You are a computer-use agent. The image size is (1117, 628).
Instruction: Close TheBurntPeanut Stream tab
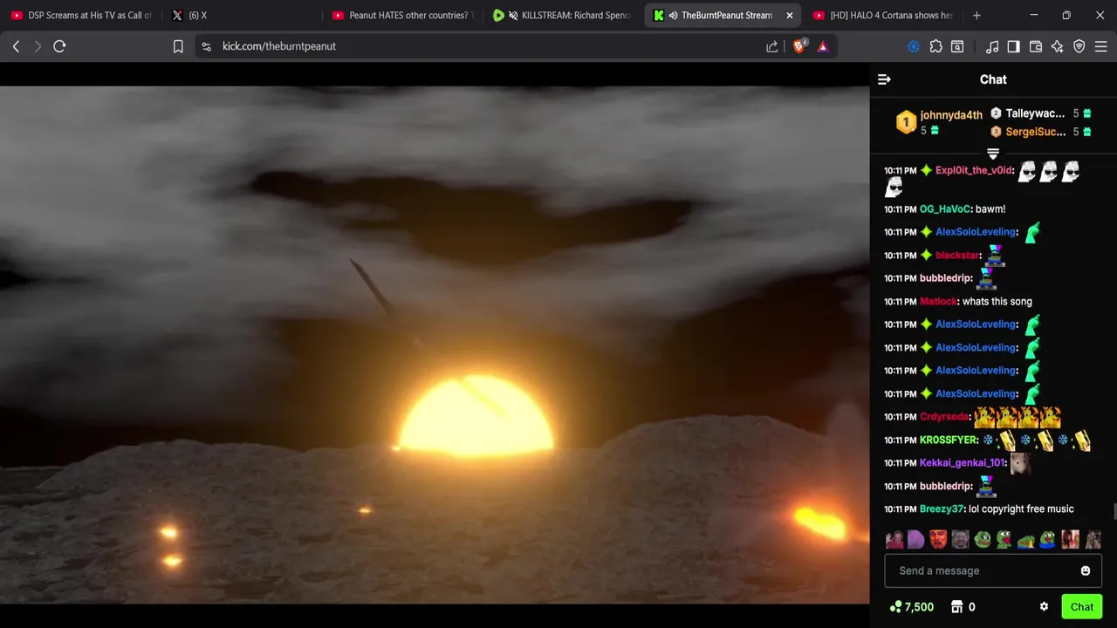pos(790,15)
